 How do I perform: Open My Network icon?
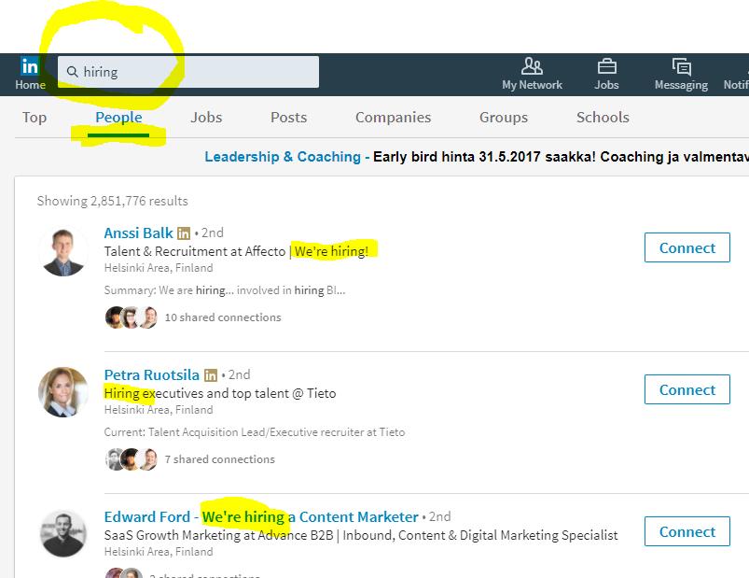coord(532,66)
